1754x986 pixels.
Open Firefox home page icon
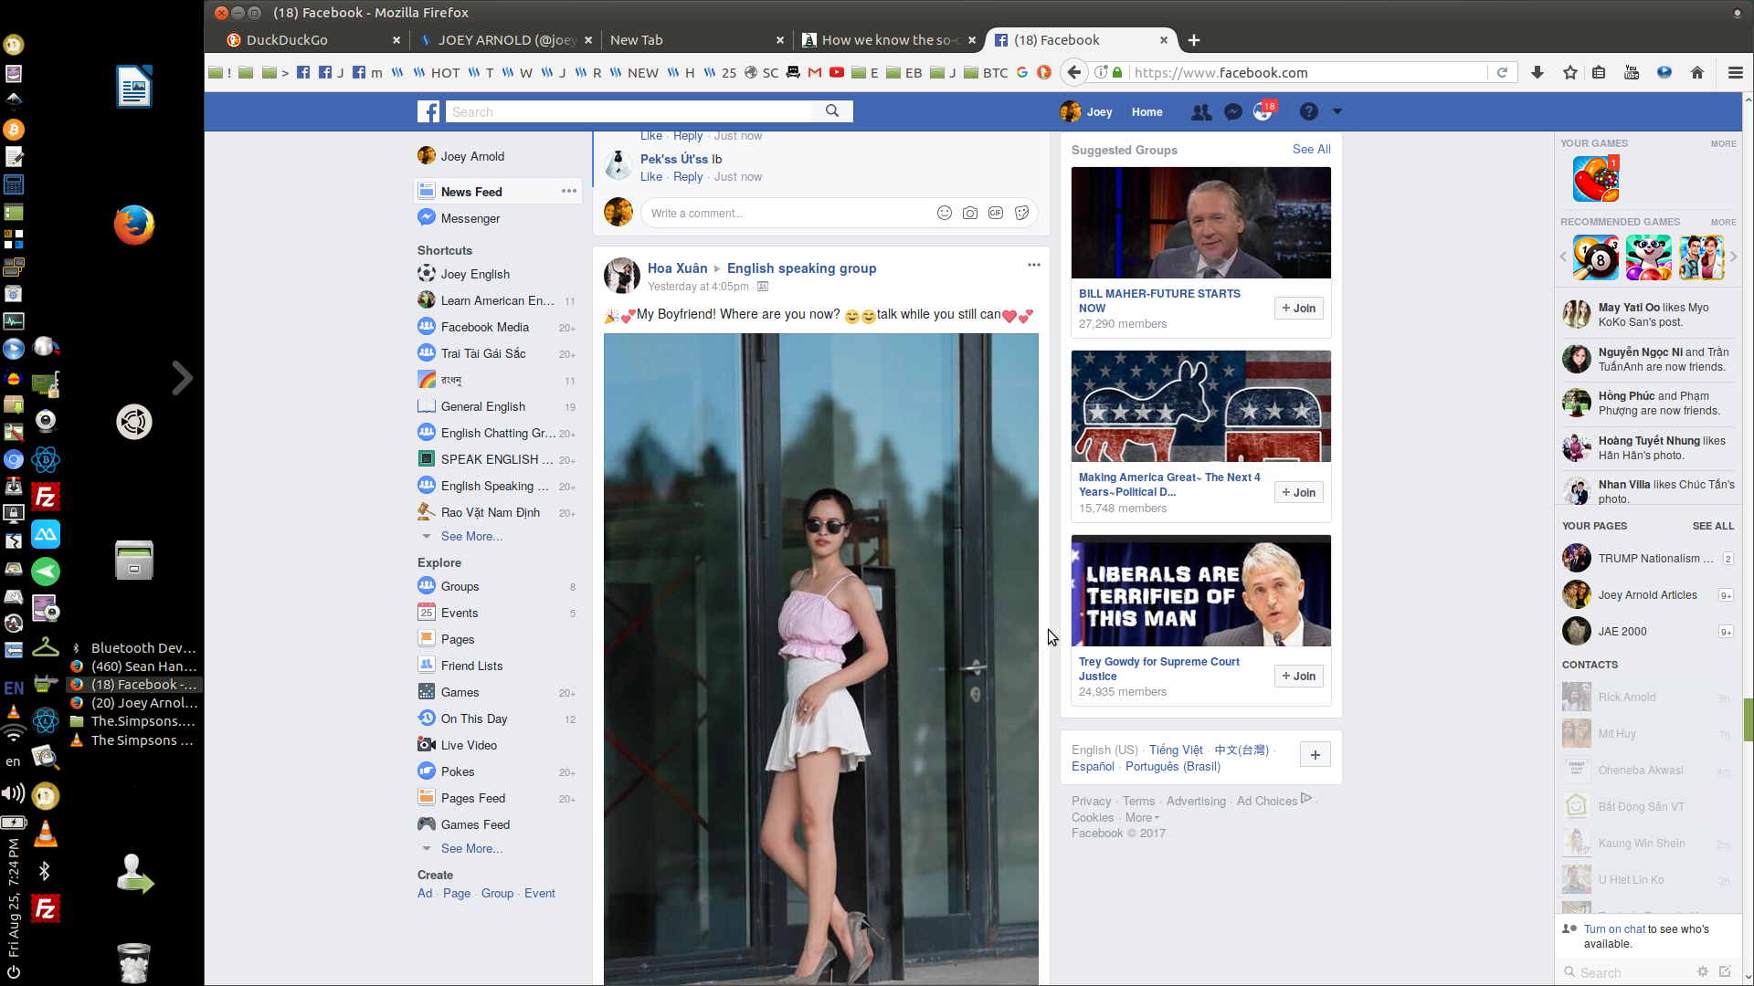(1697, 72)
